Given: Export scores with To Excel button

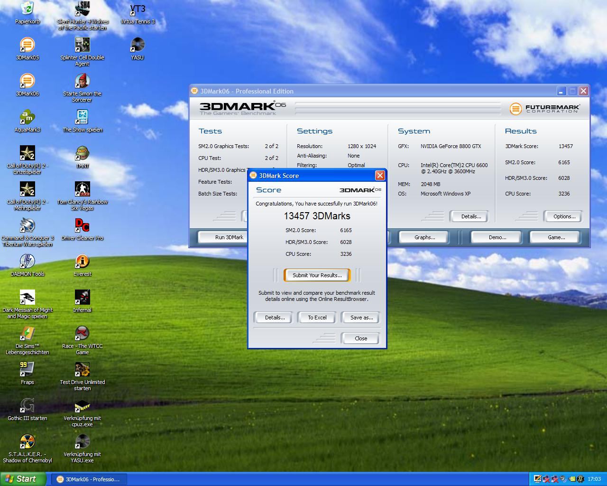Looking at the screenshot, I should tap(317, 318).
